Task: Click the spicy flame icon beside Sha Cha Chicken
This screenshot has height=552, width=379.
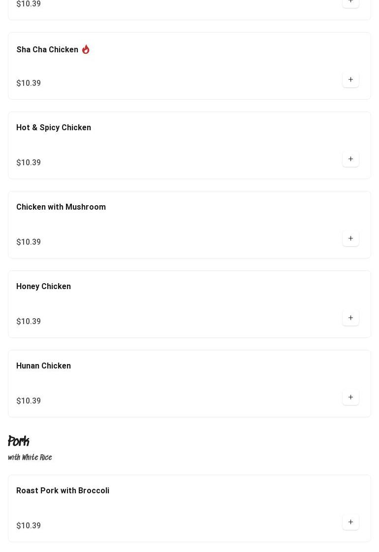Action: (86, 49)
